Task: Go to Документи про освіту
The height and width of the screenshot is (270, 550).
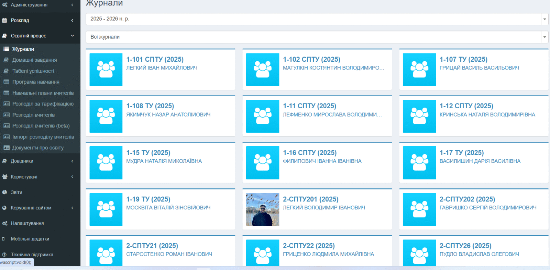Action: (x=38, y=148)
